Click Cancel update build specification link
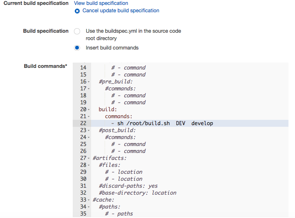 121,11
